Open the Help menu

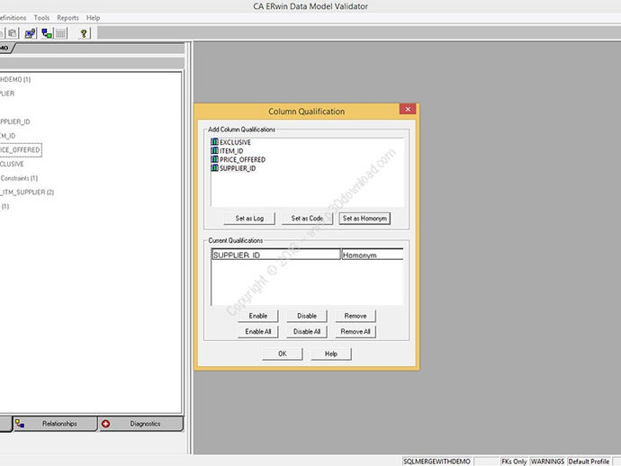pyautogui.click(x=93, y=18)
